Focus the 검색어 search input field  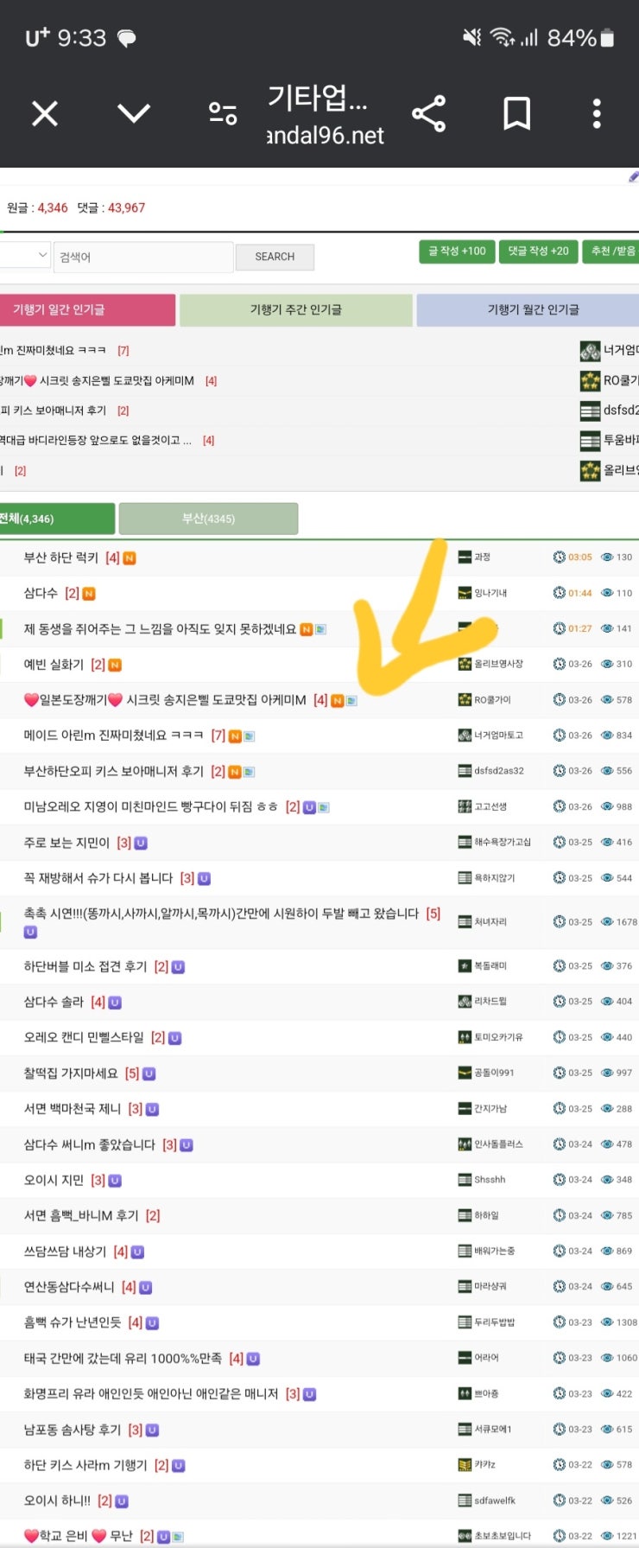point(143,257)
